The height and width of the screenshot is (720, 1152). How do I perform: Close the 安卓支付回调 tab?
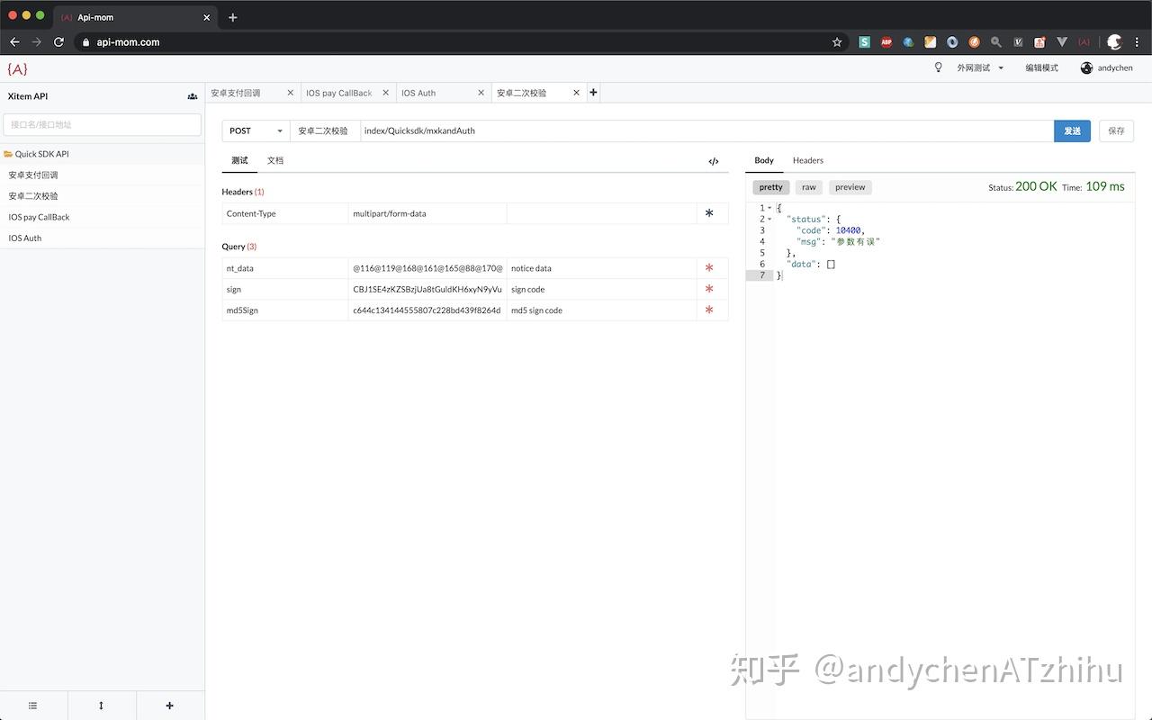click(x=290, y=93)
